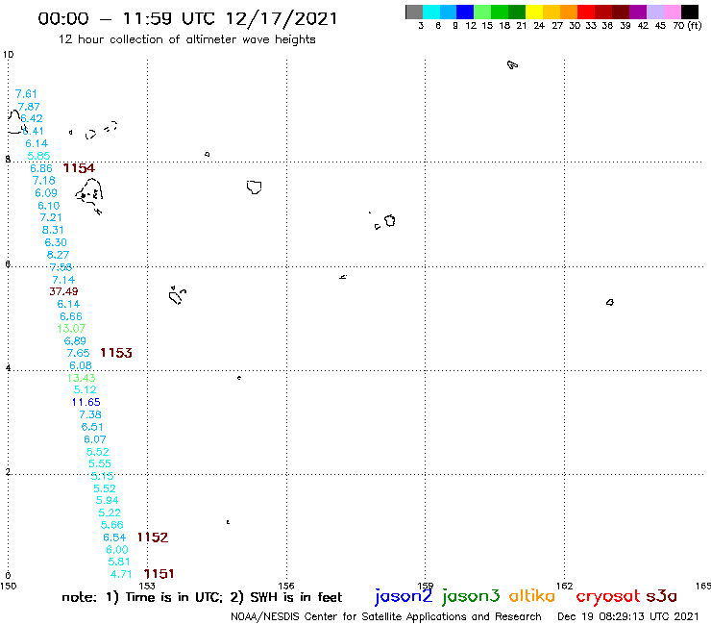This screenshot has height=625, width=711.
Task: Click the green wave height value 13.07
Action: (x=71, y=328)
